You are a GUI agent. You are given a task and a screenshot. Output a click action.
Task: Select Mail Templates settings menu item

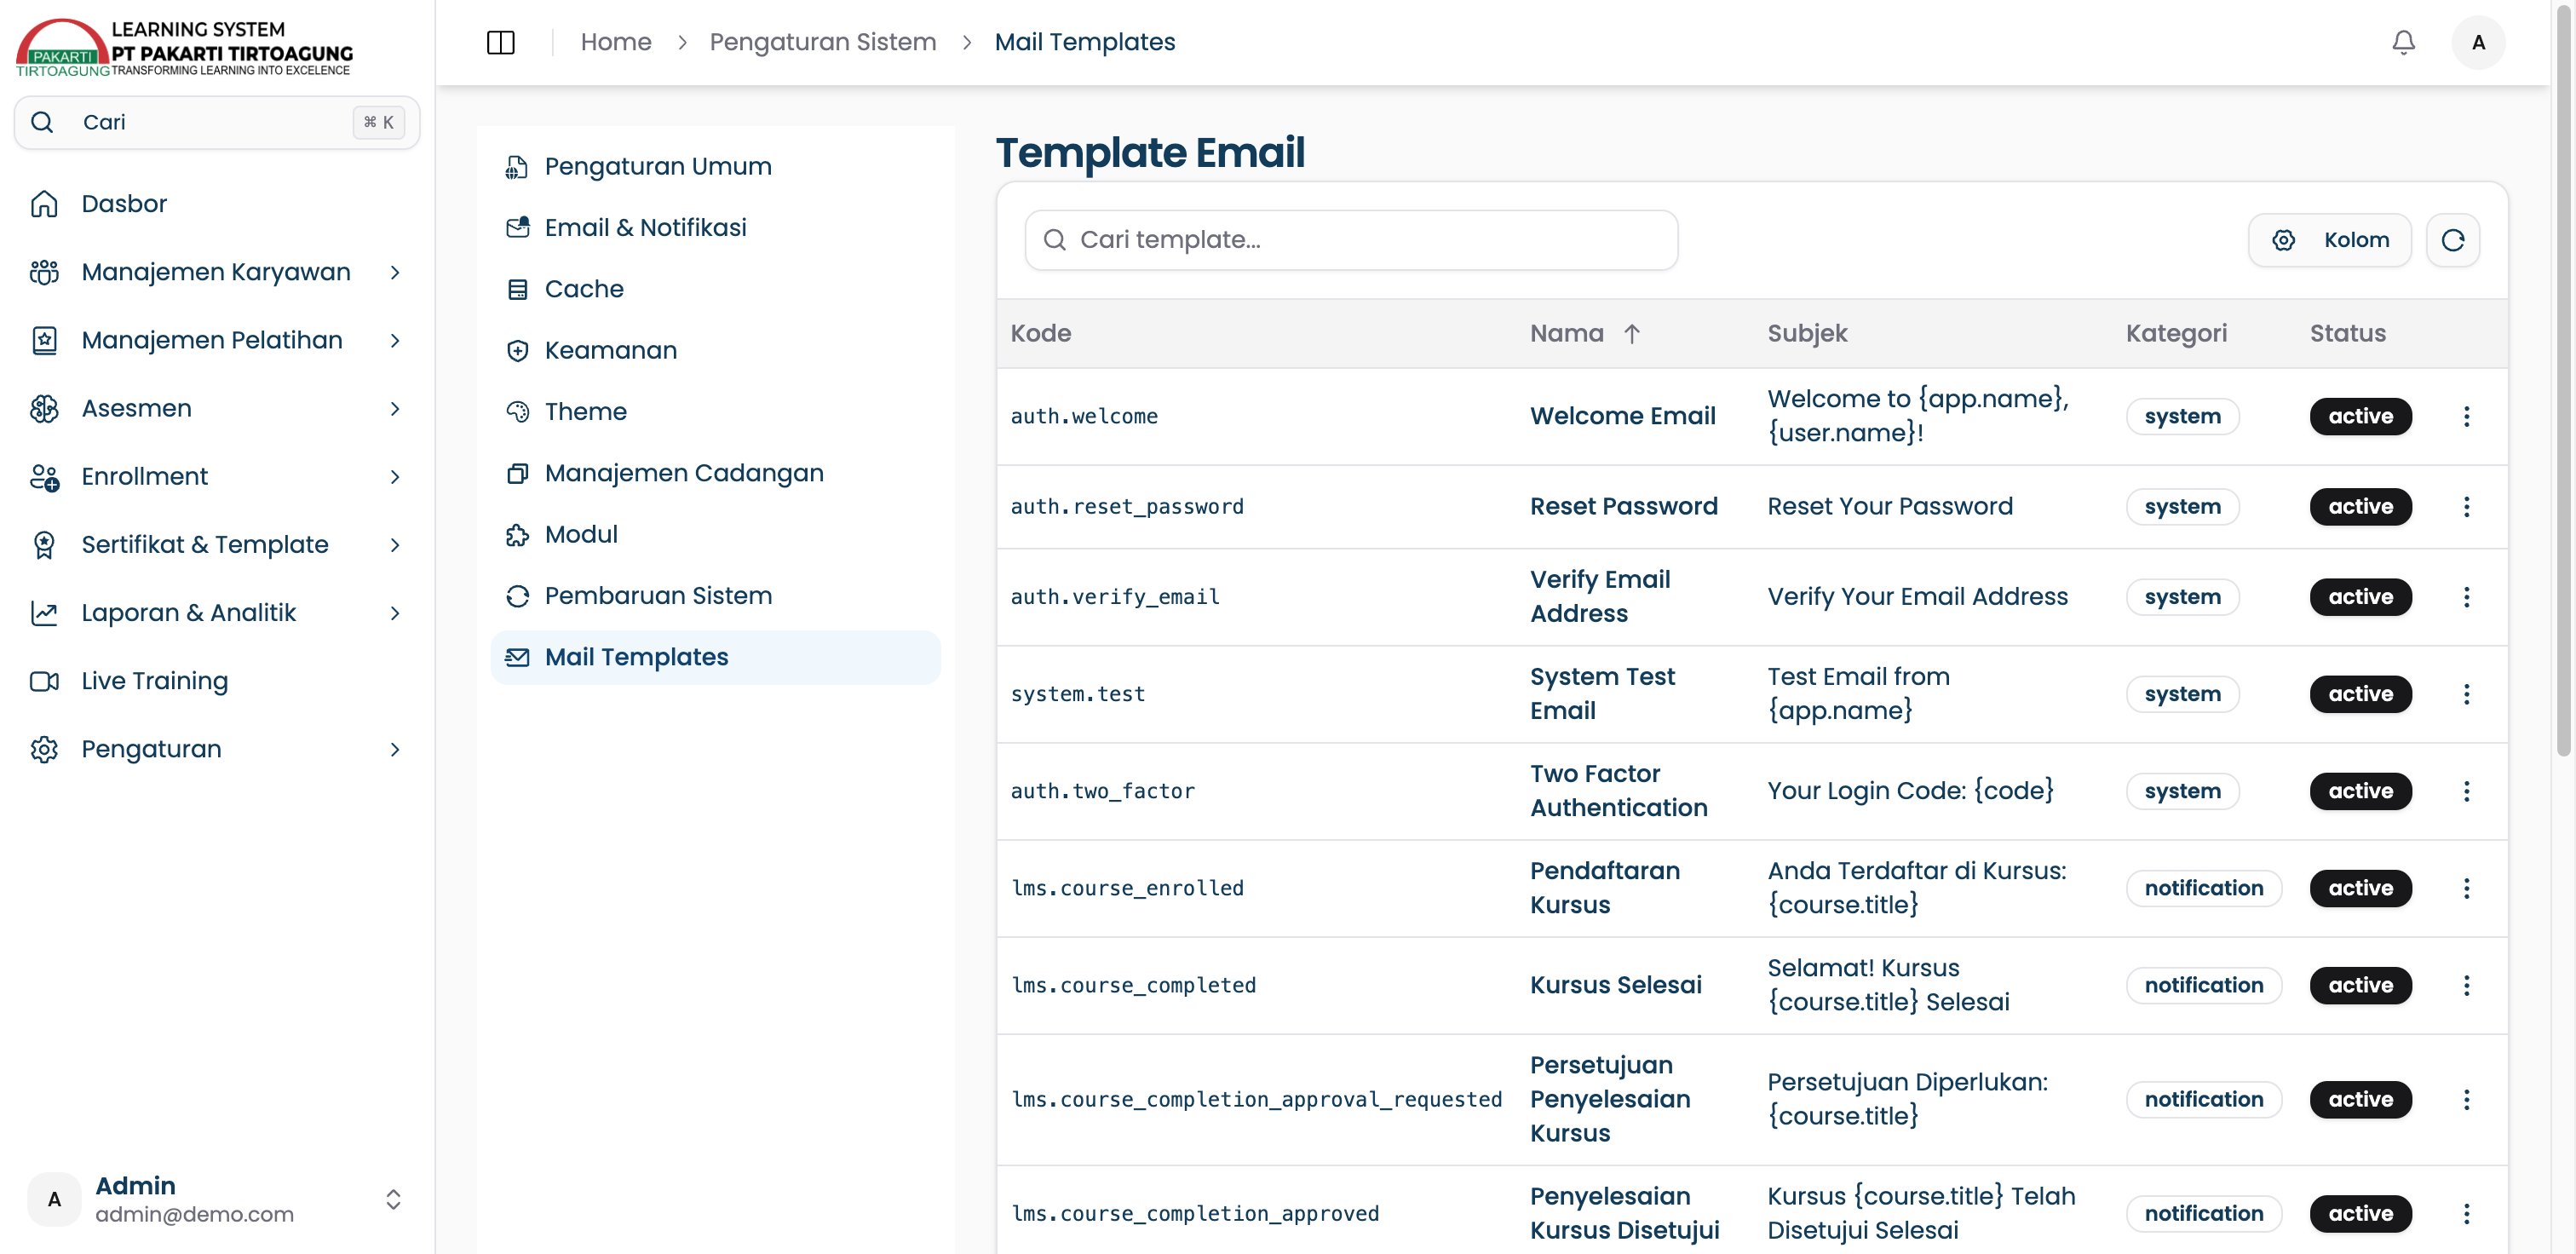click(715, 657)
